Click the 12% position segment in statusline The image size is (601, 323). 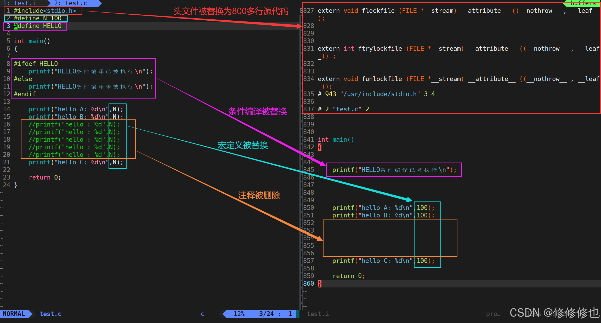click(239, 314)
